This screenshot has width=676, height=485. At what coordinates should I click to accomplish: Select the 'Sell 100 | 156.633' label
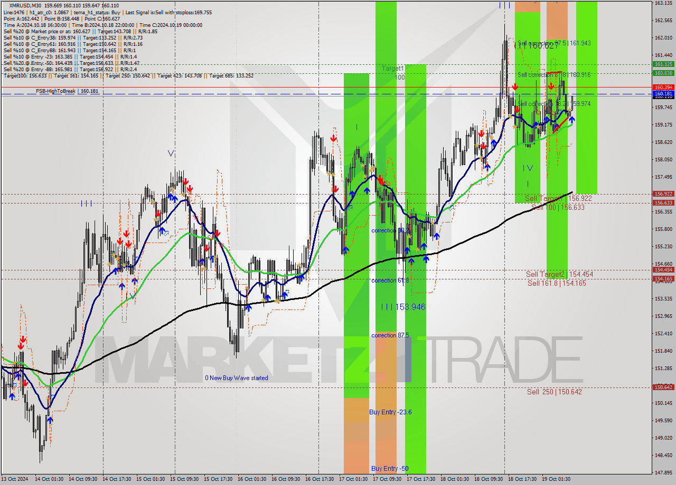click(558, 207)
